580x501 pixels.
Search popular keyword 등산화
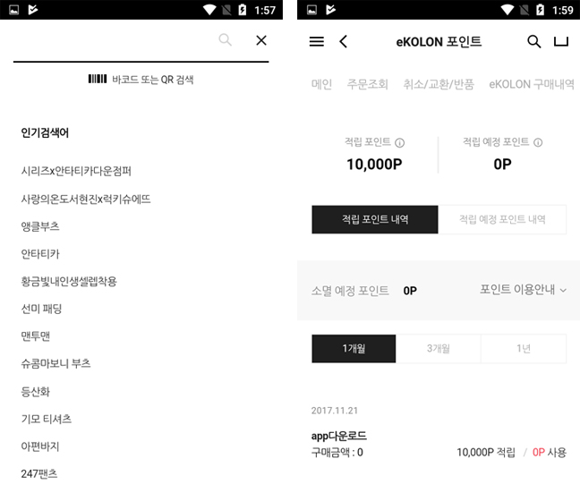[35, 392]
